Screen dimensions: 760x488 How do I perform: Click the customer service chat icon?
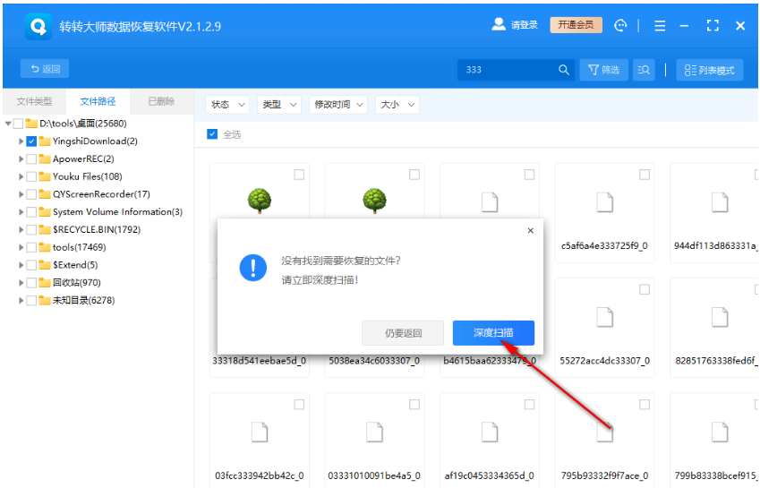(621, 26)
